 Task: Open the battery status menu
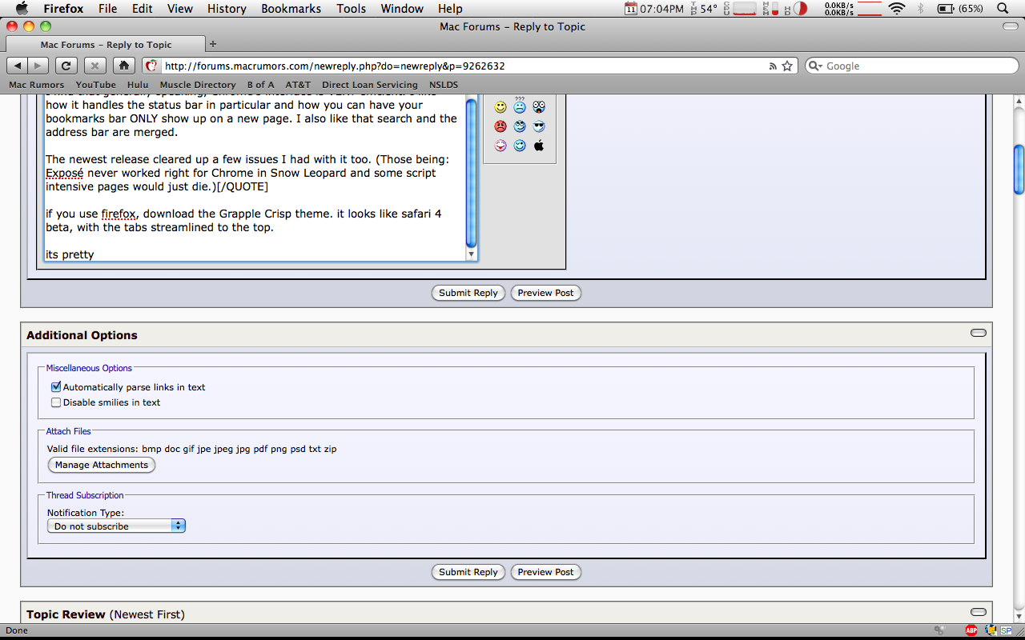[960, 9]
